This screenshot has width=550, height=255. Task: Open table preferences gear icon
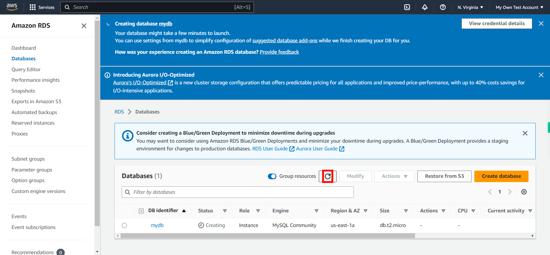(x=524, y=192)
